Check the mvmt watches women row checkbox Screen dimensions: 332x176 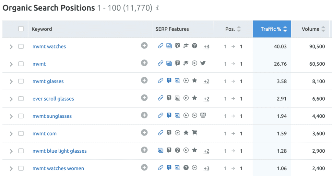point(21,168)
